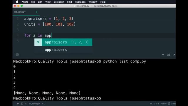Open the Find menu
Image resolution: width=188 pixels, height=106 pixels.
[x=69, y=2]
